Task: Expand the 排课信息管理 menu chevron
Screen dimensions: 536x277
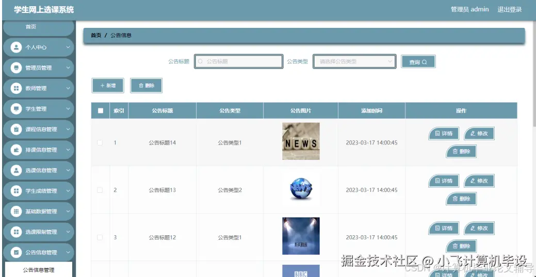Action: pyautogui.click(x=68, y=150)
